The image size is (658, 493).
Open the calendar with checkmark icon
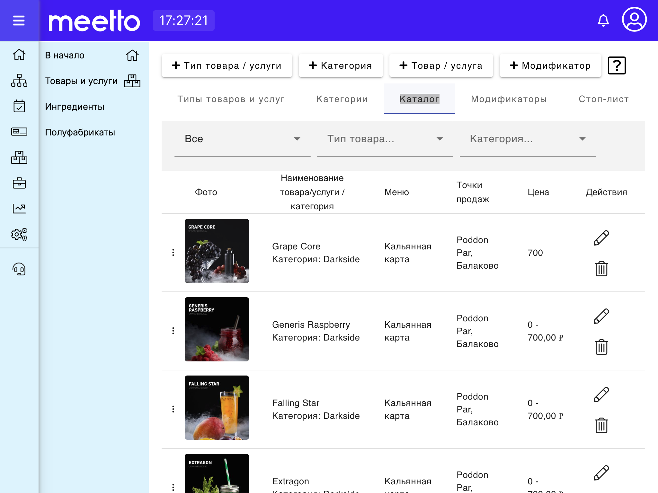click(x=19, y=106)
